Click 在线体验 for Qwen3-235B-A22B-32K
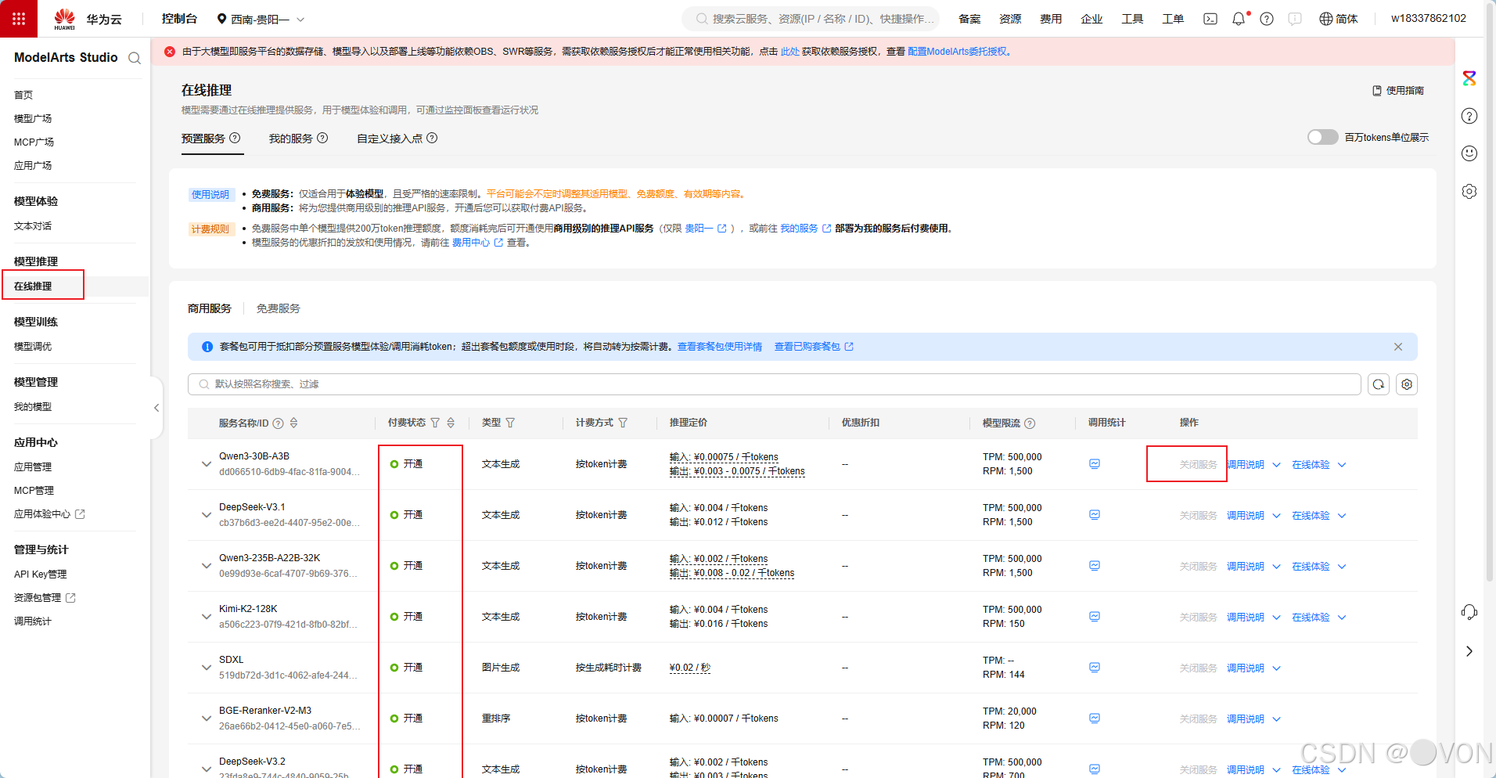1496x778 pixels. [x=1311, y=567]
